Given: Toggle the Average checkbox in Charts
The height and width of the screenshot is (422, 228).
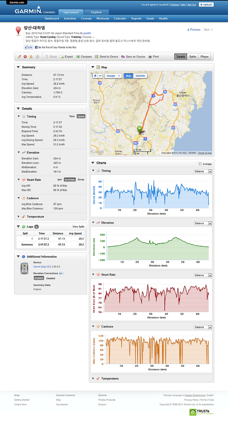Looking at the screenshot, I should [200, 164].
